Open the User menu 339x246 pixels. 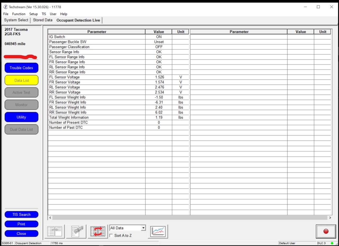pyautogui.click(x=53, y=14)
